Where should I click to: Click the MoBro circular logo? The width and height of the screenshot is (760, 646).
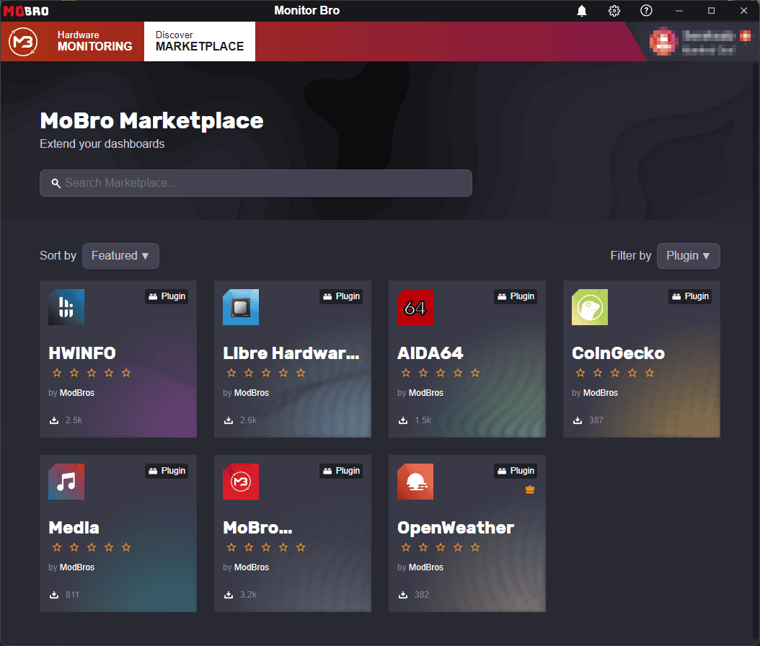tap(23, 42)
